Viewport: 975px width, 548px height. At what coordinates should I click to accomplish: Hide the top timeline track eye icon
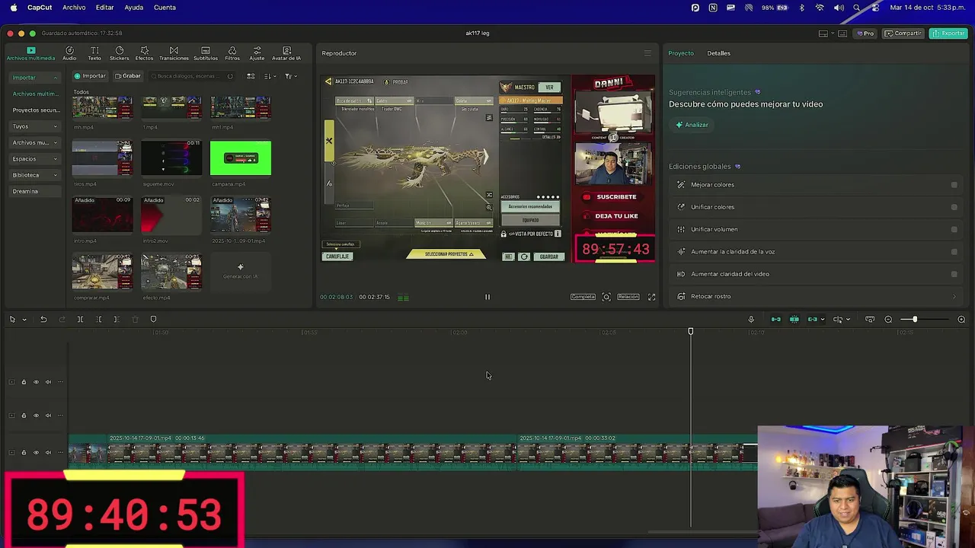[36, 382]
